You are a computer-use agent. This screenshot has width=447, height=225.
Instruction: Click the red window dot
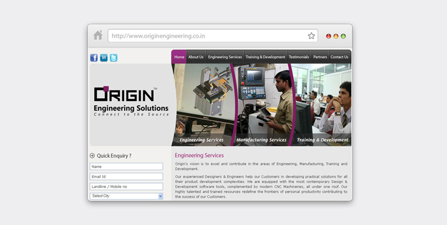pos(328,36)
